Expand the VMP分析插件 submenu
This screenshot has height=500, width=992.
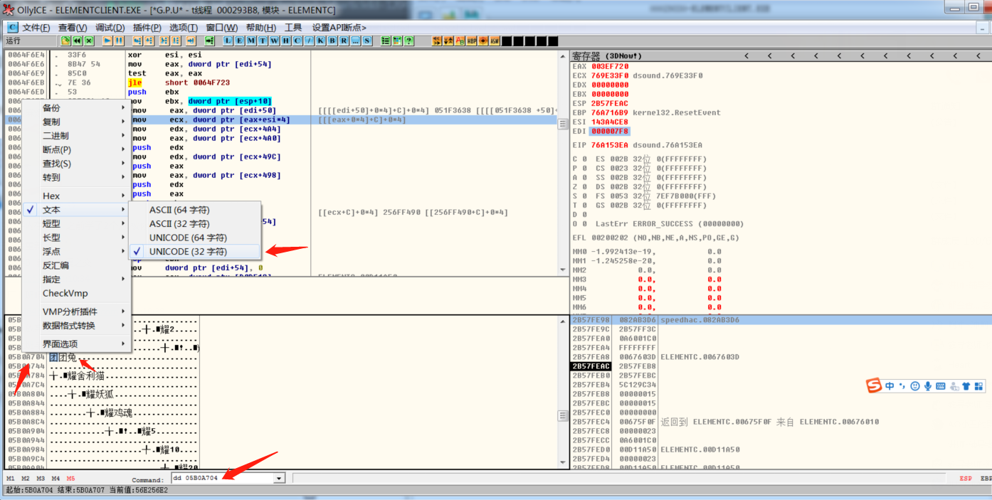[76, 312]
